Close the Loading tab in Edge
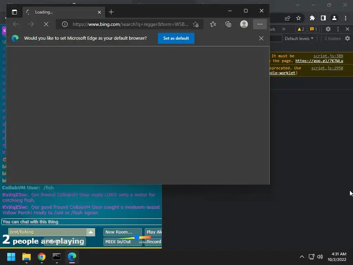The height and width of the screenshot is (265, 353). (x=99, y=12)
